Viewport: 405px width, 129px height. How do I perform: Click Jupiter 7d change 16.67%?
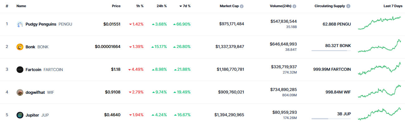pyautogui.click(x=182, y=115)
